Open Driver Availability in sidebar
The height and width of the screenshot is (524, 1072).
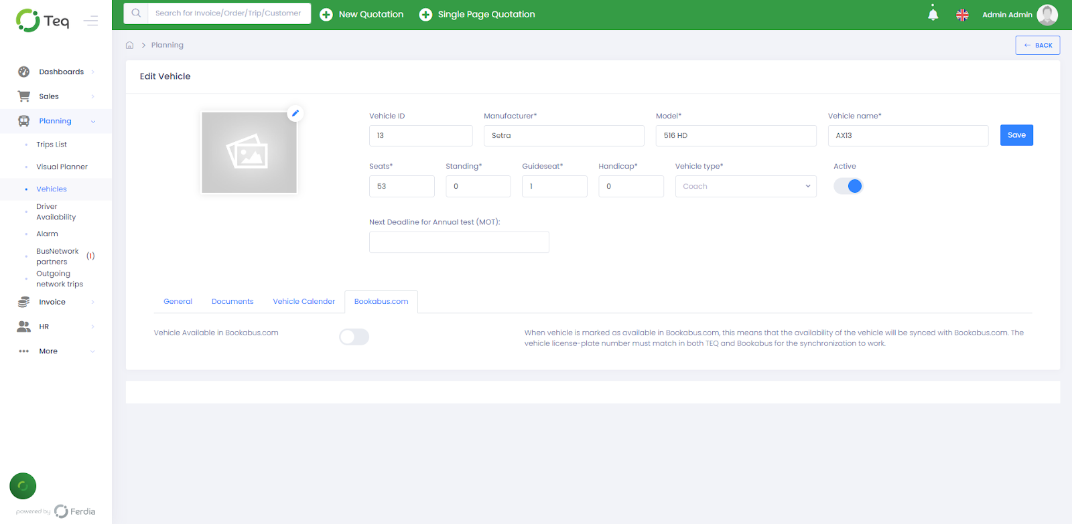tap(56, 212)
